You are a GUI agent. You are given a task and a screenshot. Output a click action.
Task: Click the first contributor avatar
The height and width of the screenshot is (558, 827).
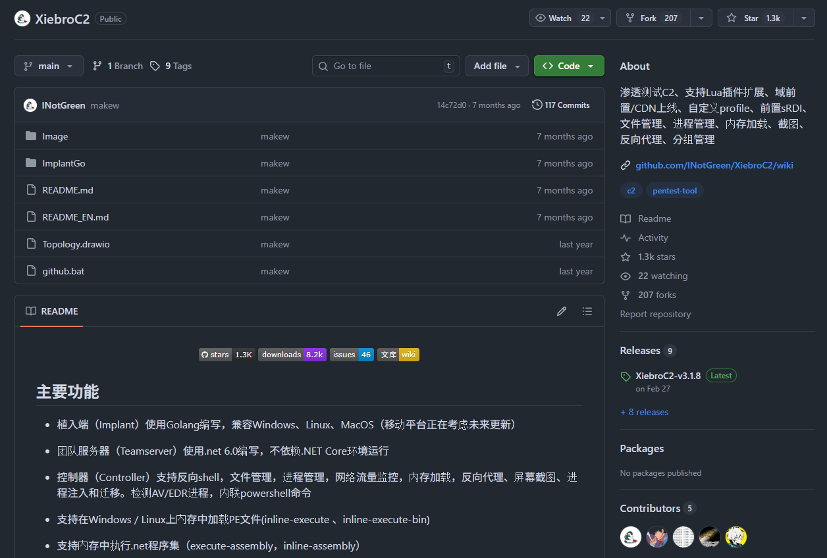(x=631, y=537)
